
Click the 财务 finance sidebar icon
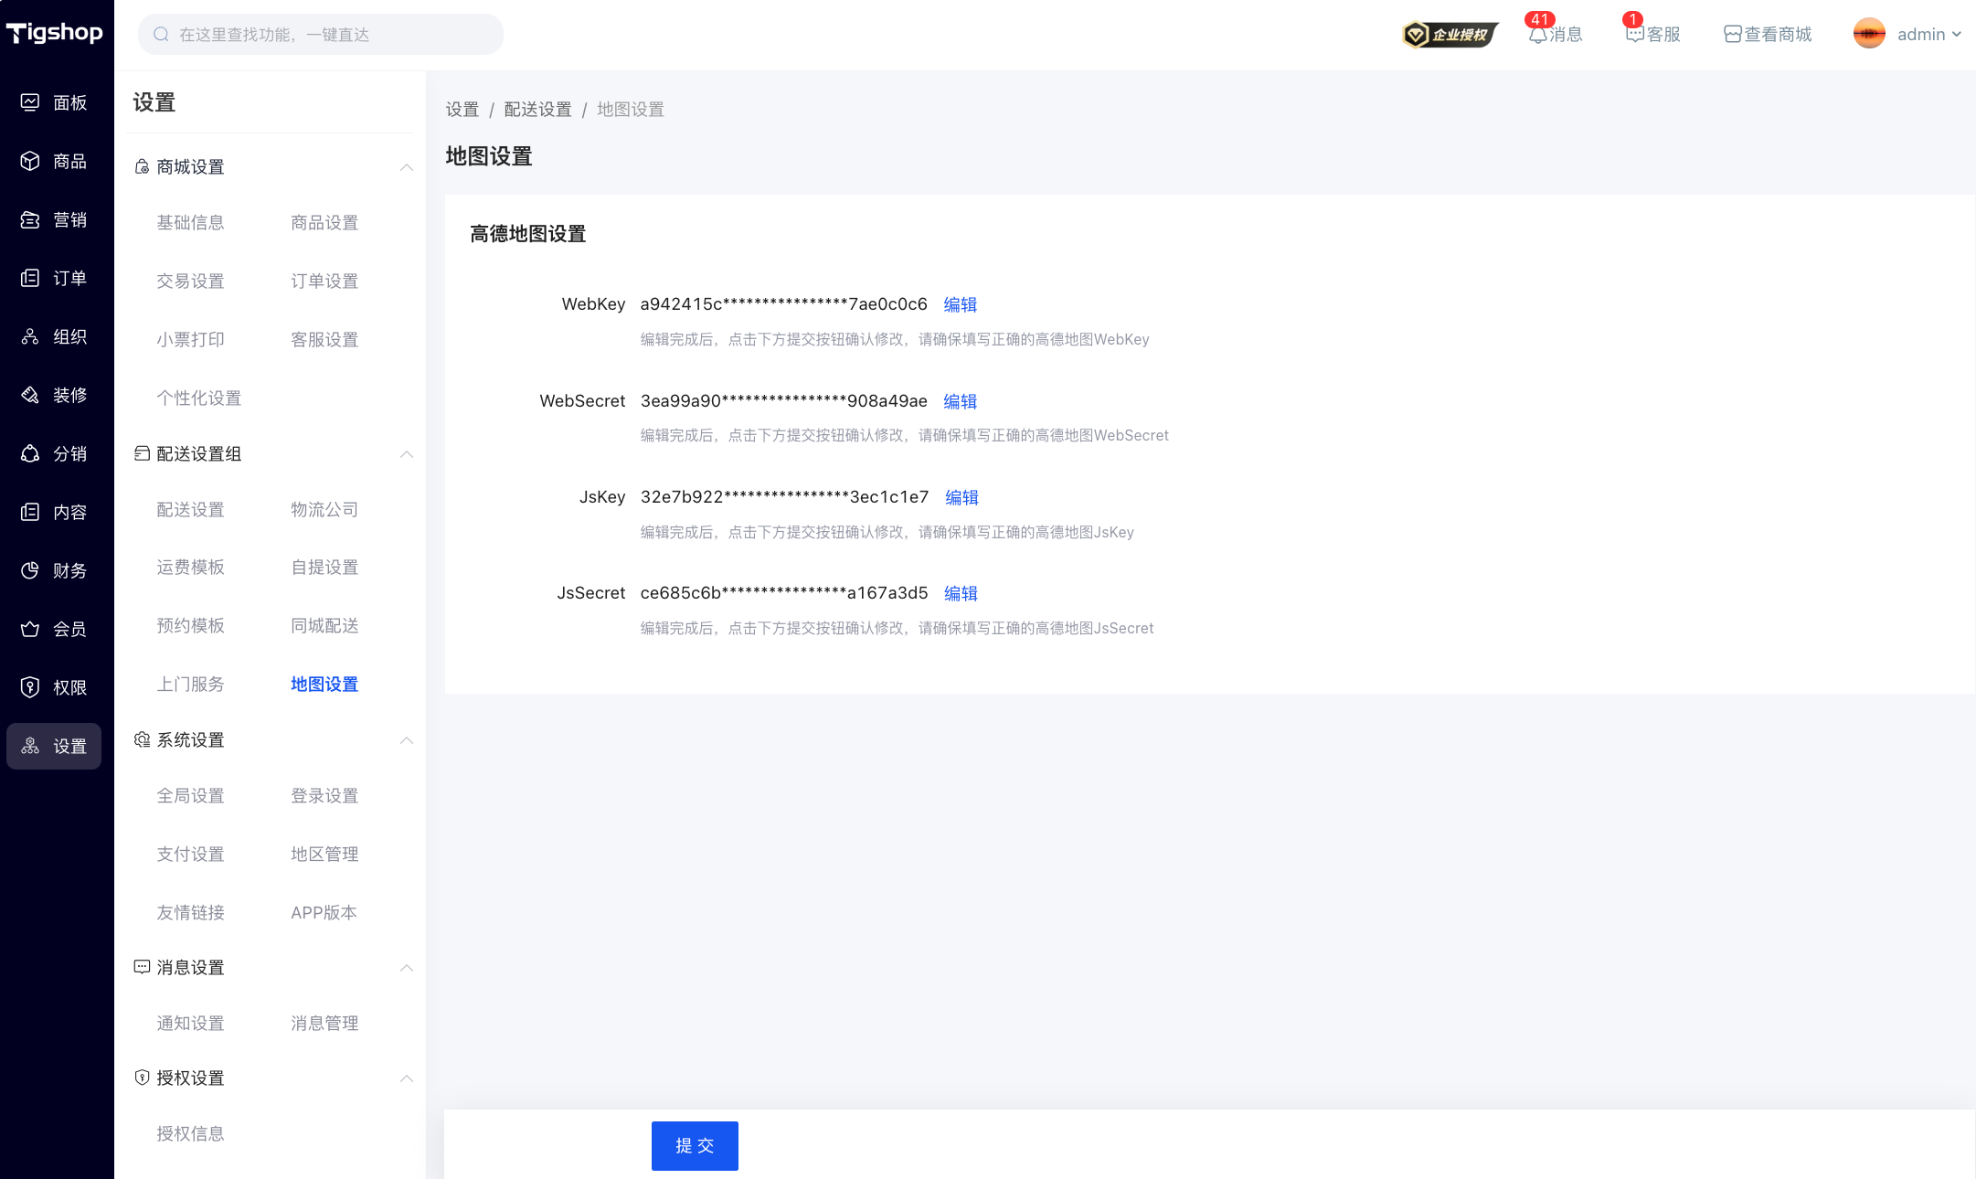tap(30, 570)
